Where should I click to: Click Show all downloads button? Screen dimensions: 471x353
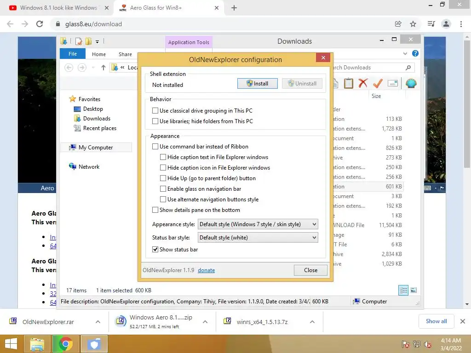(436, 321)
